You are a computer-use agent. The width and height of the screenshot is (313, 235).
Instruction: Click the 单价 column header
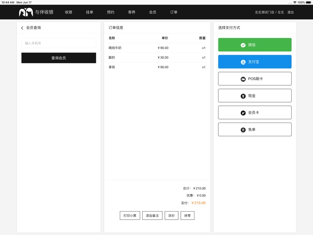pyautogui.click(x=165, y=38)
